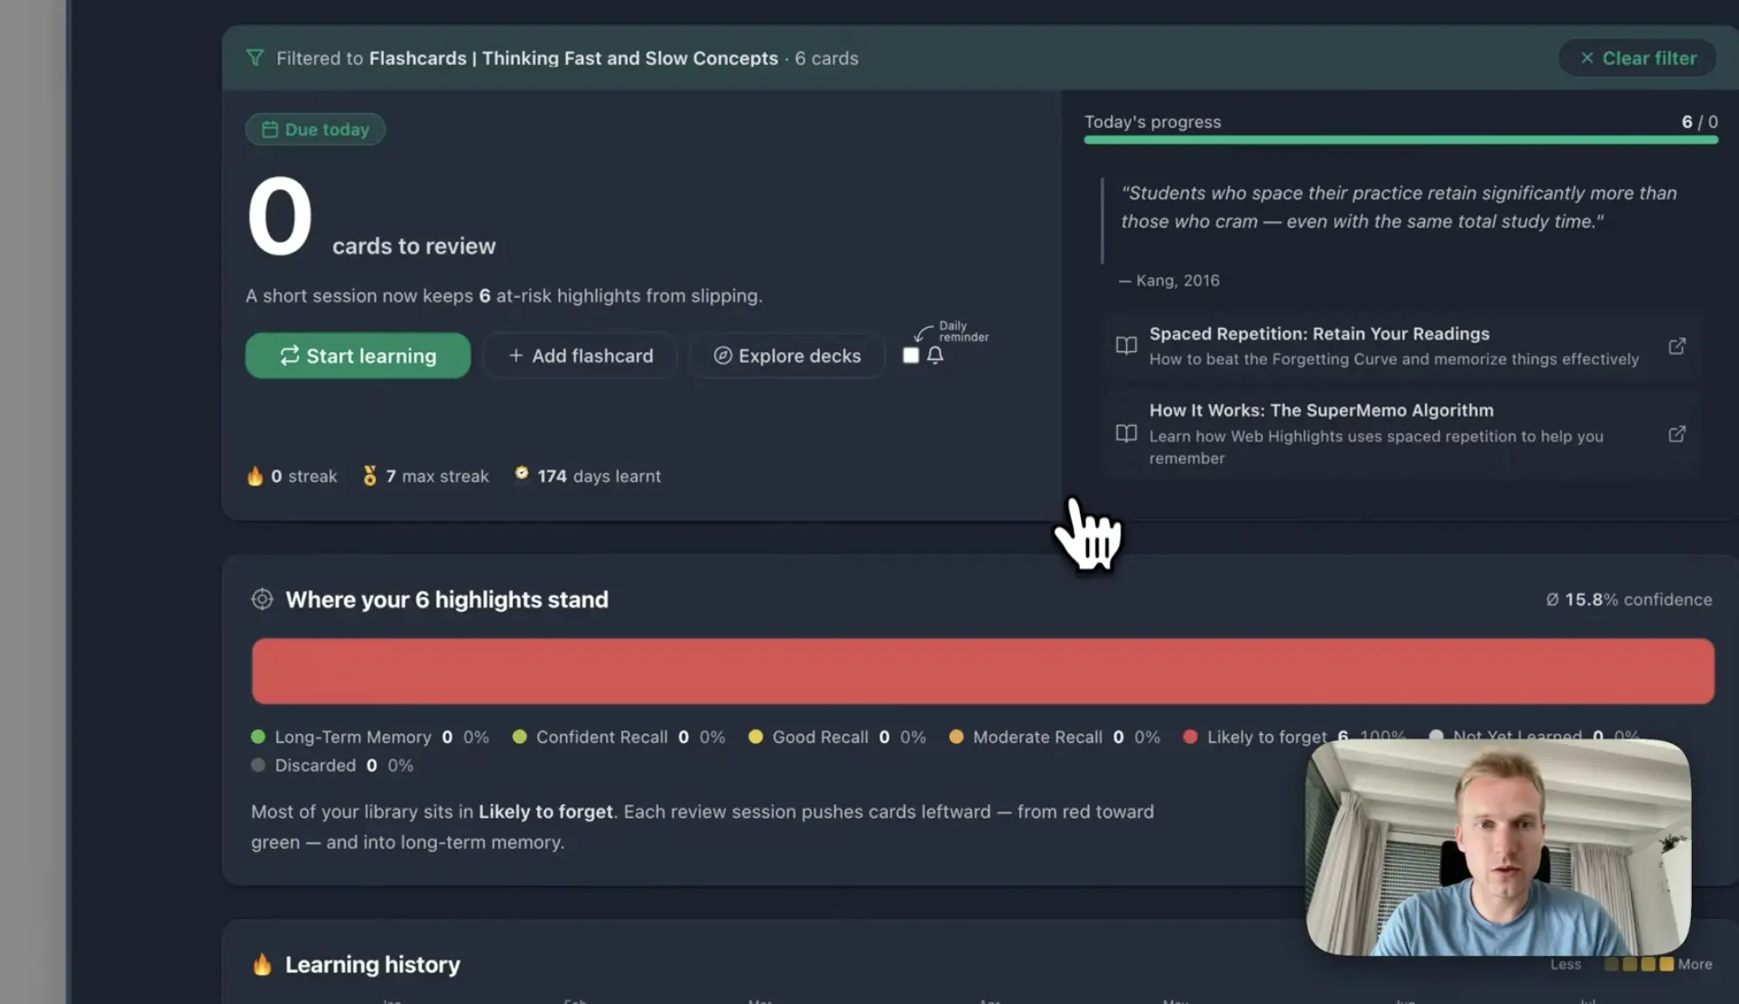The width and height of the screenshot is (1739, 1004).
Task: Select Moderate Recall legend entry
Action: 1055,737
